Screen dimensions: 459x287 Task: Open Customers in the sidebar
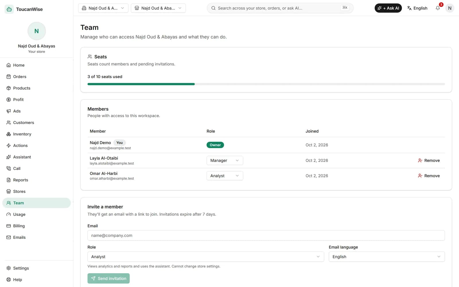[36, 123]
